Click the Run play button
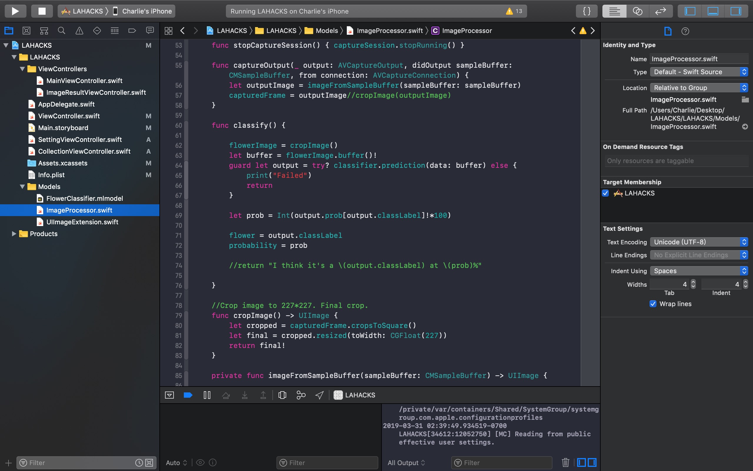Viewport: 753px width, 471px height. coord(15,11)
